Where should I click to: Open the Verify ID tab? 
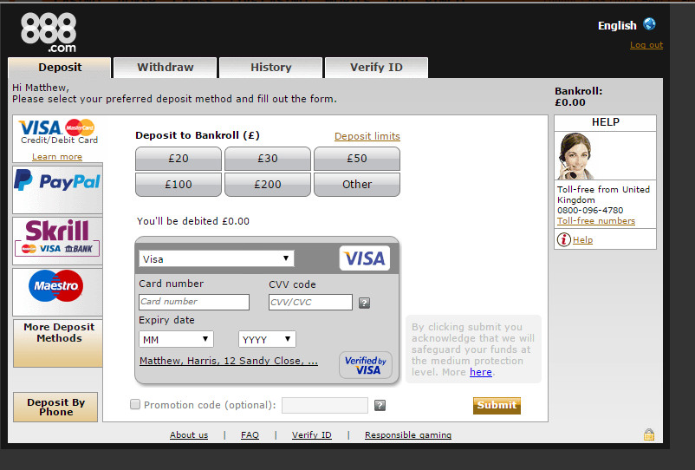(x=376, y=68)
